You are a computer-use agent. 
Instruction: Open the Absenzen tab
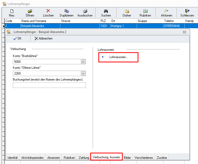pyautogui.click(x=53, y=158)
